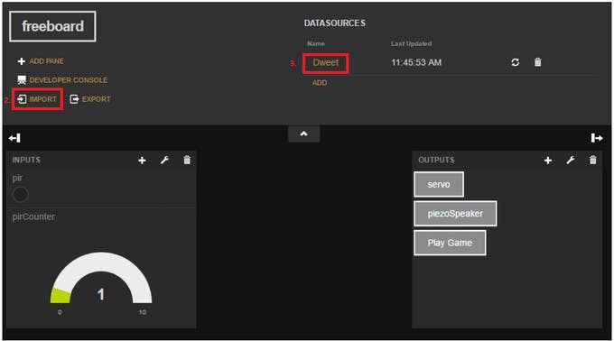Delete the Dweet datasource with trash icon
The image size is (614, 341).
pos(537,62)
